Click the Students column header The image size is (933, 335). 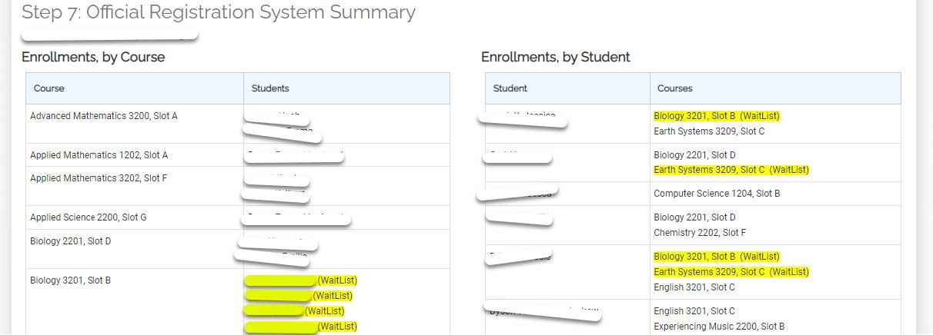click(270, 88)
